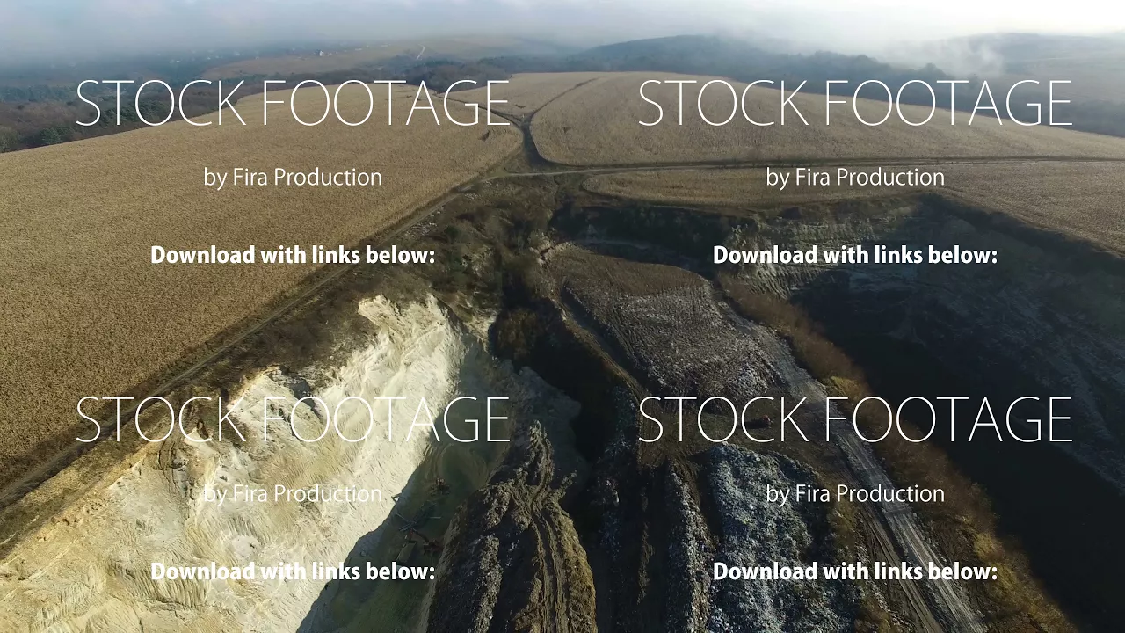Image resolution: width=1125 pixels, height=633 pixels.
Task: Select 'by Fira Production' text near the road junction
Action: pos(855,178)
